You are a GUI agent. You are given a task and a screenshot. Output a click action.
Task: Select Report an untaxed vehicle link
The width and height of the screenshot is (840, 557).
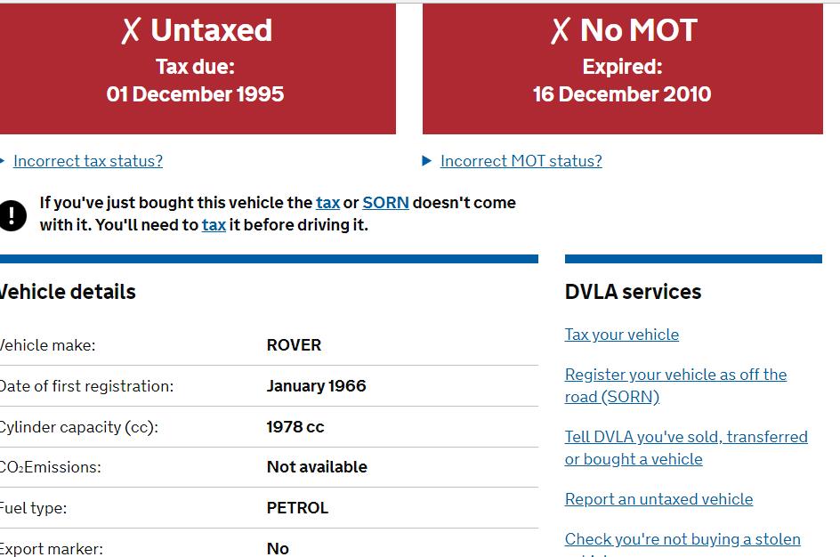pyautogui.click(x=658, y=499)
